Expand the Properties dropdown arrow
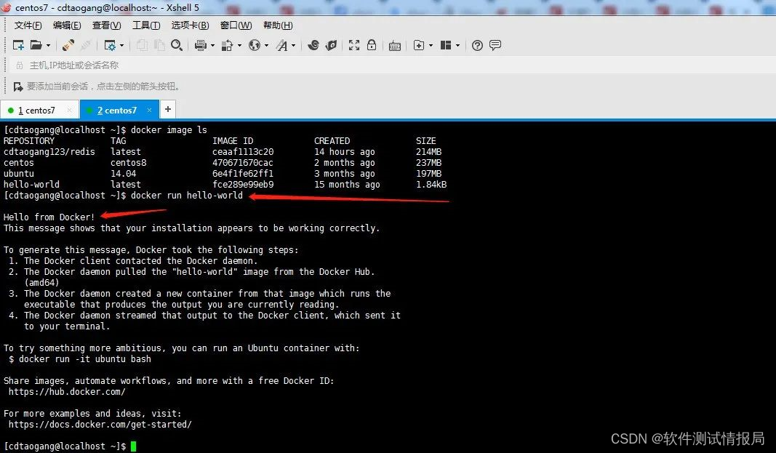Screen dimensions: 776x453 (x=121, y=46)
